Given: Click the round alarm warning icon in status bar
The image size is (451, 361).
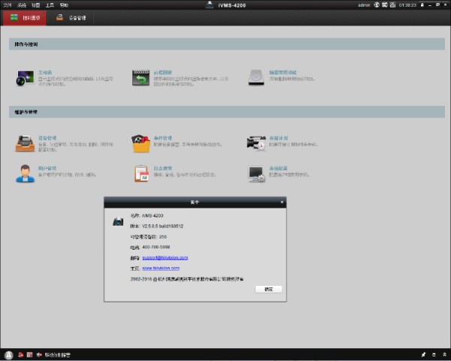Looking at the screenshot, I should (x=8, y=355).
